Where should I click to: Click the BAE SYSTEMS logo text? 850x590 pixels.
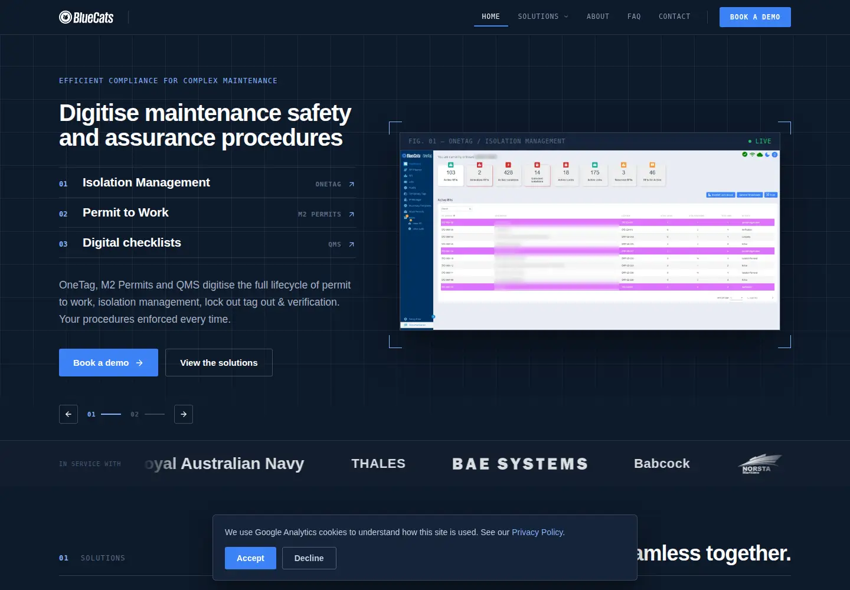pos(520,464)
